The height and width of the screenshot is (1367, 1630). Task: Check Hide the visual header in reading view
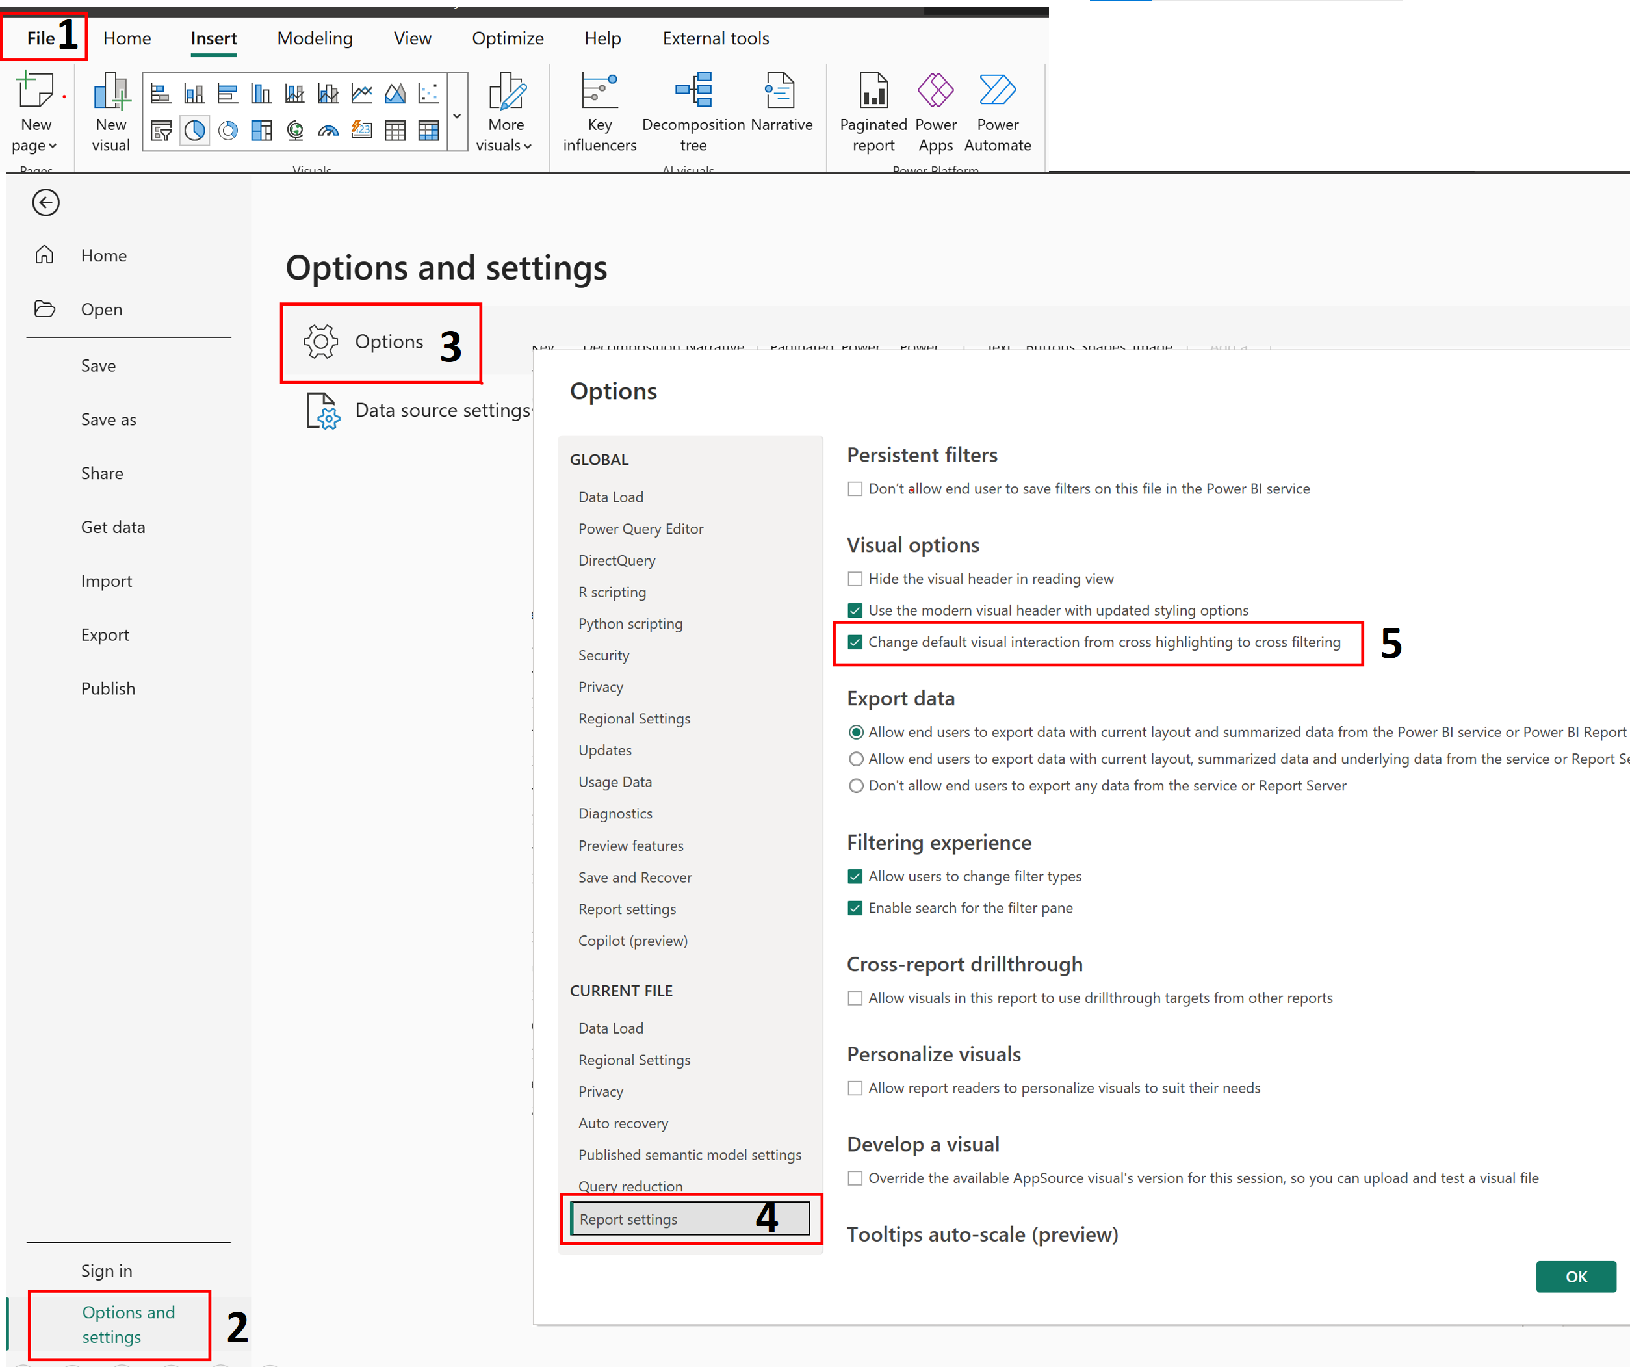[x=855, y=579]
